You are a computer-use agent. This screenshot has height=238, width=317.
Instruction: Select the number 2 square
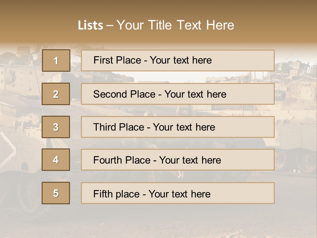tap(56, 94)
